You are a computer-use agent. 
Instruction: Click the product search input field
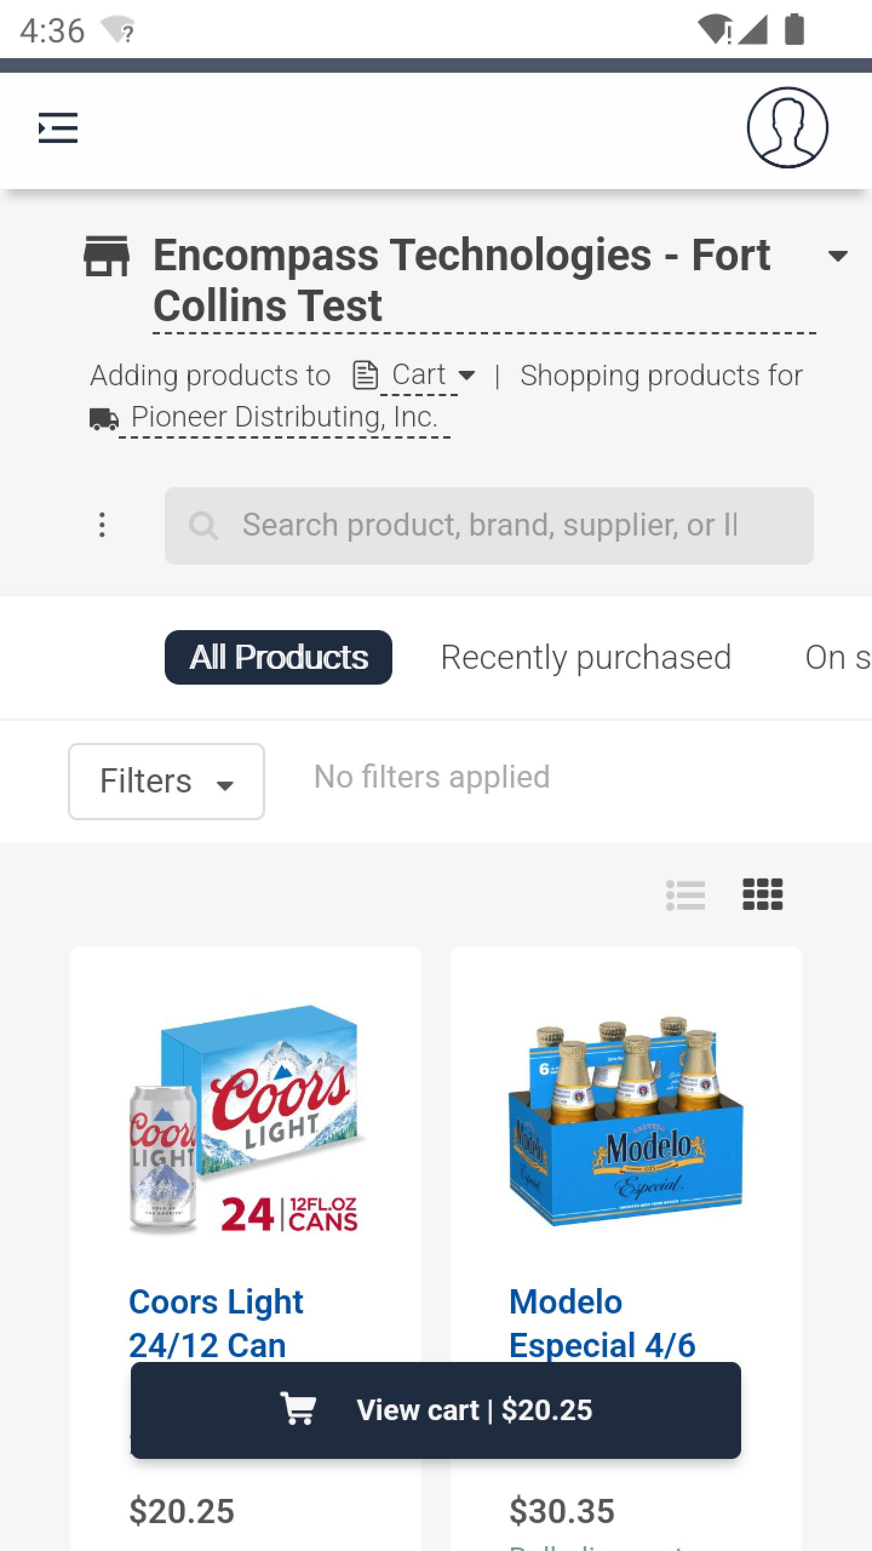click(489, 525)
